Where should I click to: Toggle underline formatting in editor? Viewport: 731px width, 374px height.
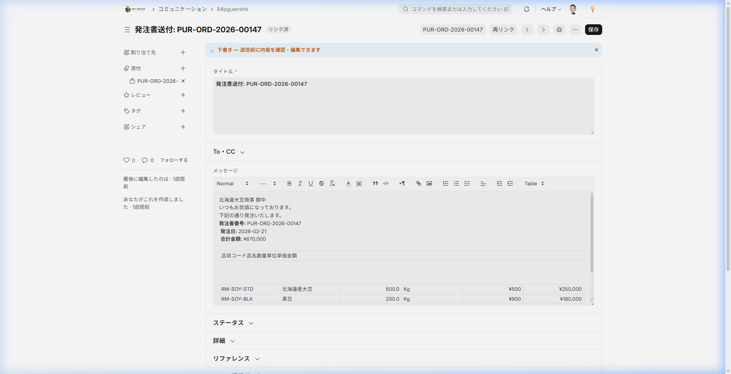[x=310, y=183]
